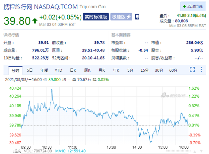This screenshot has height=154, width=209.
Task: Show the 周K weekly candlestick tab
Action: pyautogui.click(x=87, y=70)
